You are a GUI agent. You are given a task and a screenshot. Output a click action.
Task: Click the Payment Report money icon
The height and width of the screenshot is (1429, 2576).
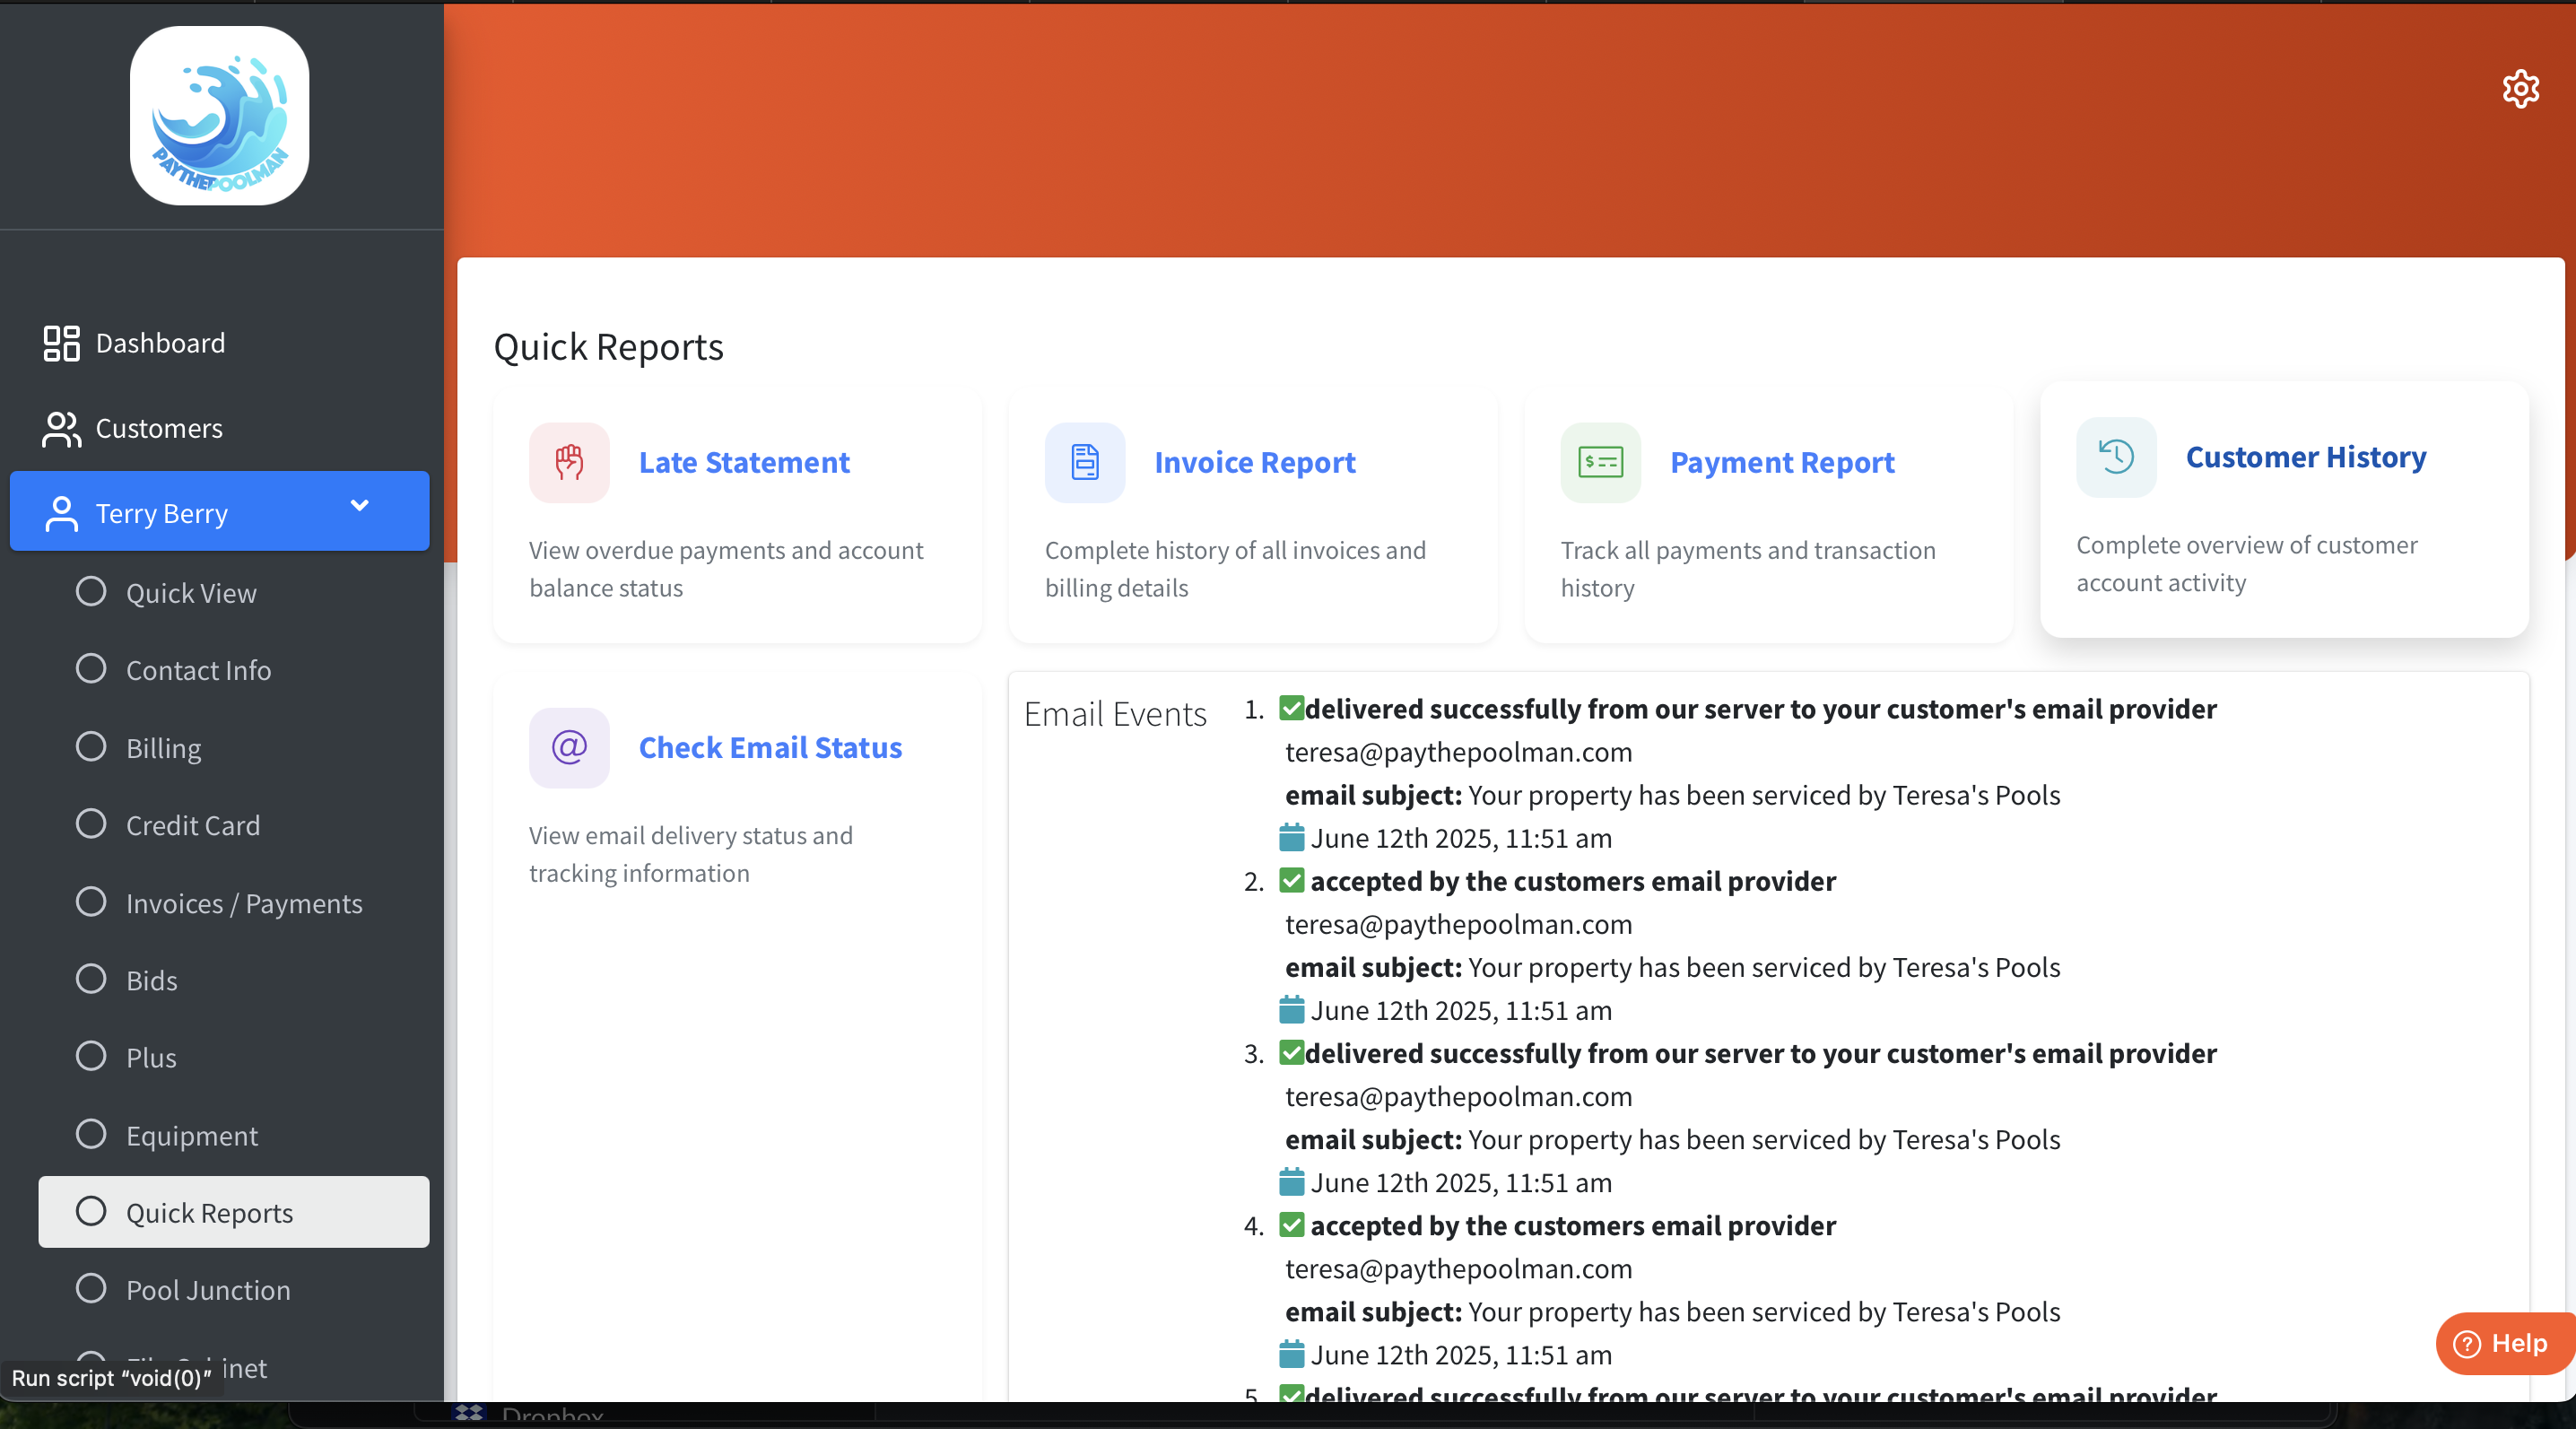[x=1600, y=462]
